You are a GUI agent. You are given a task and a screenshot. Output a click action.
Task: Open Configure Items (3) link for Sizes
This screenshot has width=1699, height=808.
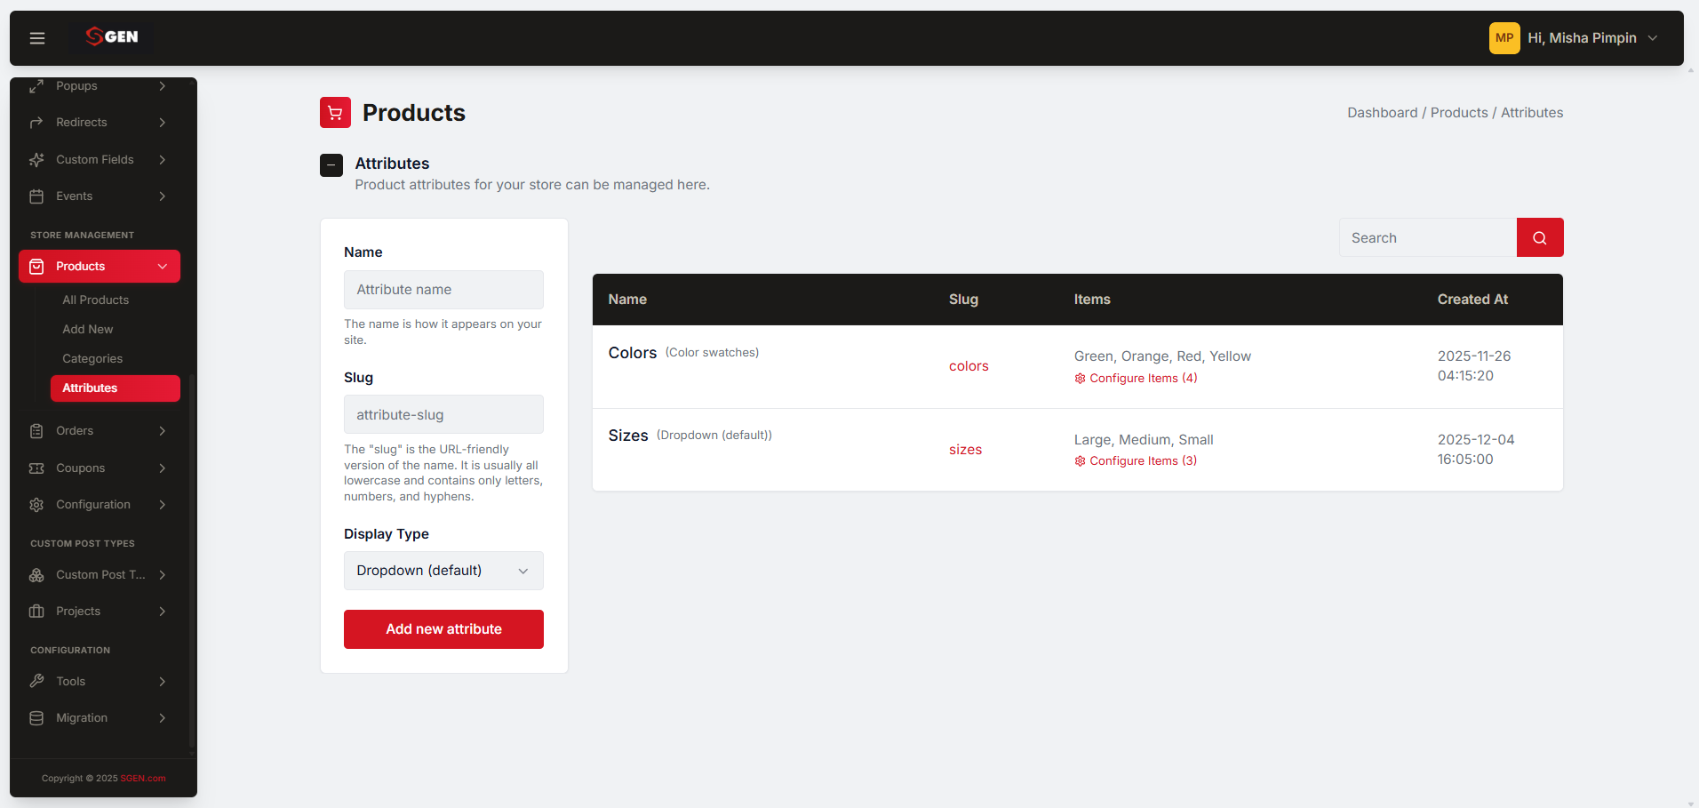pos(1144,461)
